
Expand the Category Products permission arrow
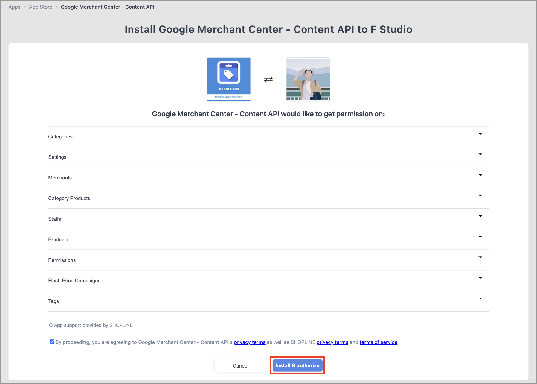click(480, 196)
